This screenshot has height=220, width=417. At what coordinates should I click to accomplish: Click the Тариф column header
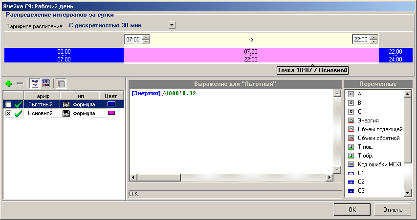point(42,96)
